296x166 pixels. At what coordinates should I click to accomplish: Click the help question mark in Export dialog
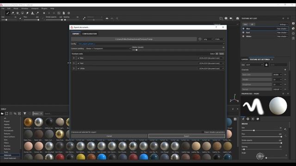(x=216, y=27)
